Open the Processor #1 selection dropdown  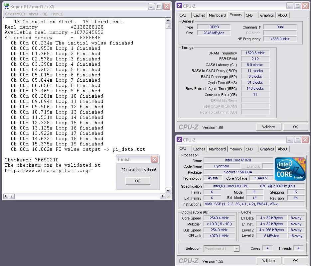[236, 249]
